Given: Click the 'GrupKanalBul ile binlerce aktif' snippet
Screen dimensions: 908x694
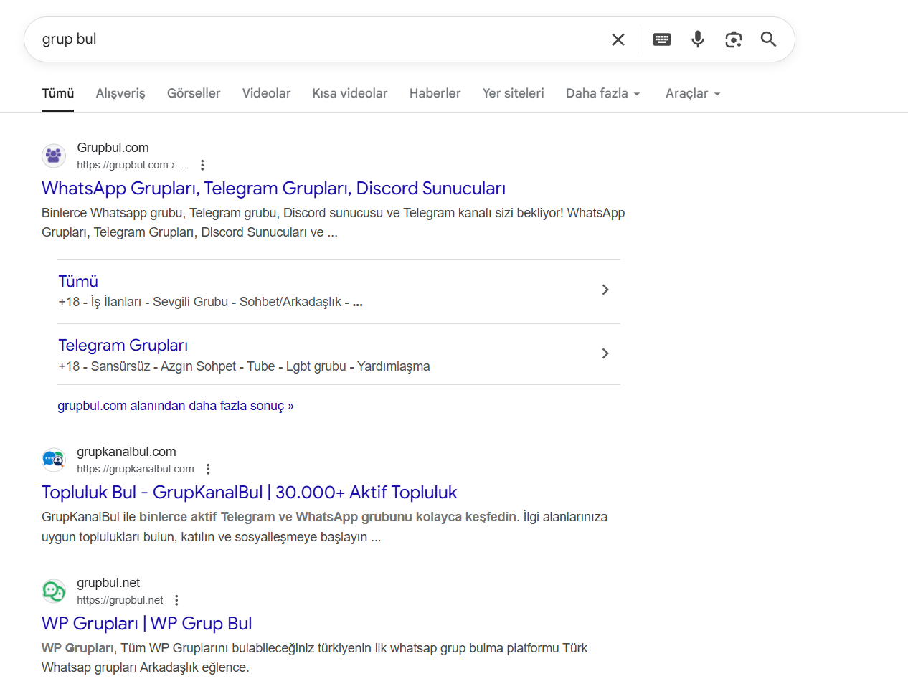Looking at the screenshot, I should click(325, 527).
